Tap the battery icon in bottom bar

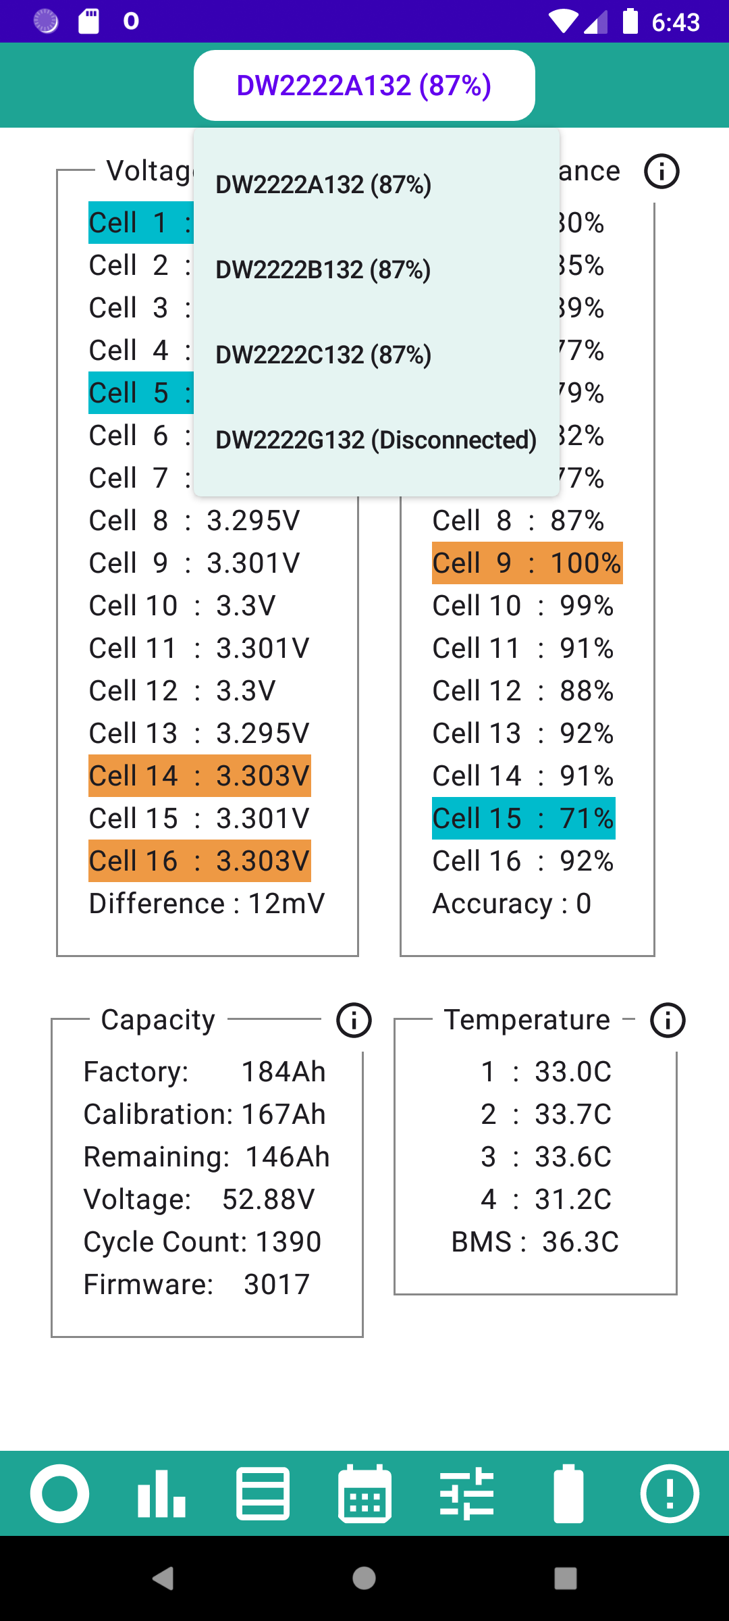pos(568,1493)
